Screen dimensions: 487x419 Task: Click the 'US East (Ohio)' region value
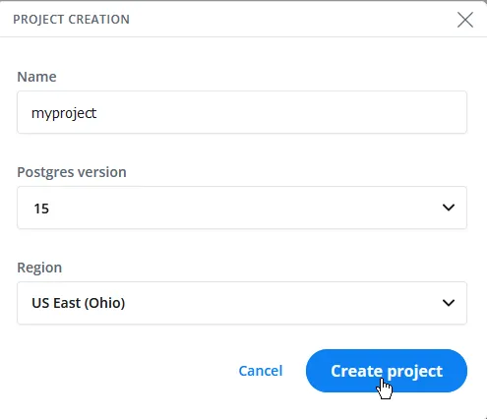coord(79,303)
